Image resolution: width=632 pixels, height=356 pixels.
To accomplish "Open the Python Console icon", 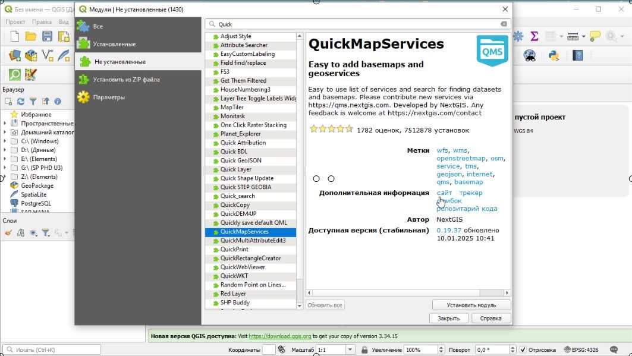I will click(554, 55).
